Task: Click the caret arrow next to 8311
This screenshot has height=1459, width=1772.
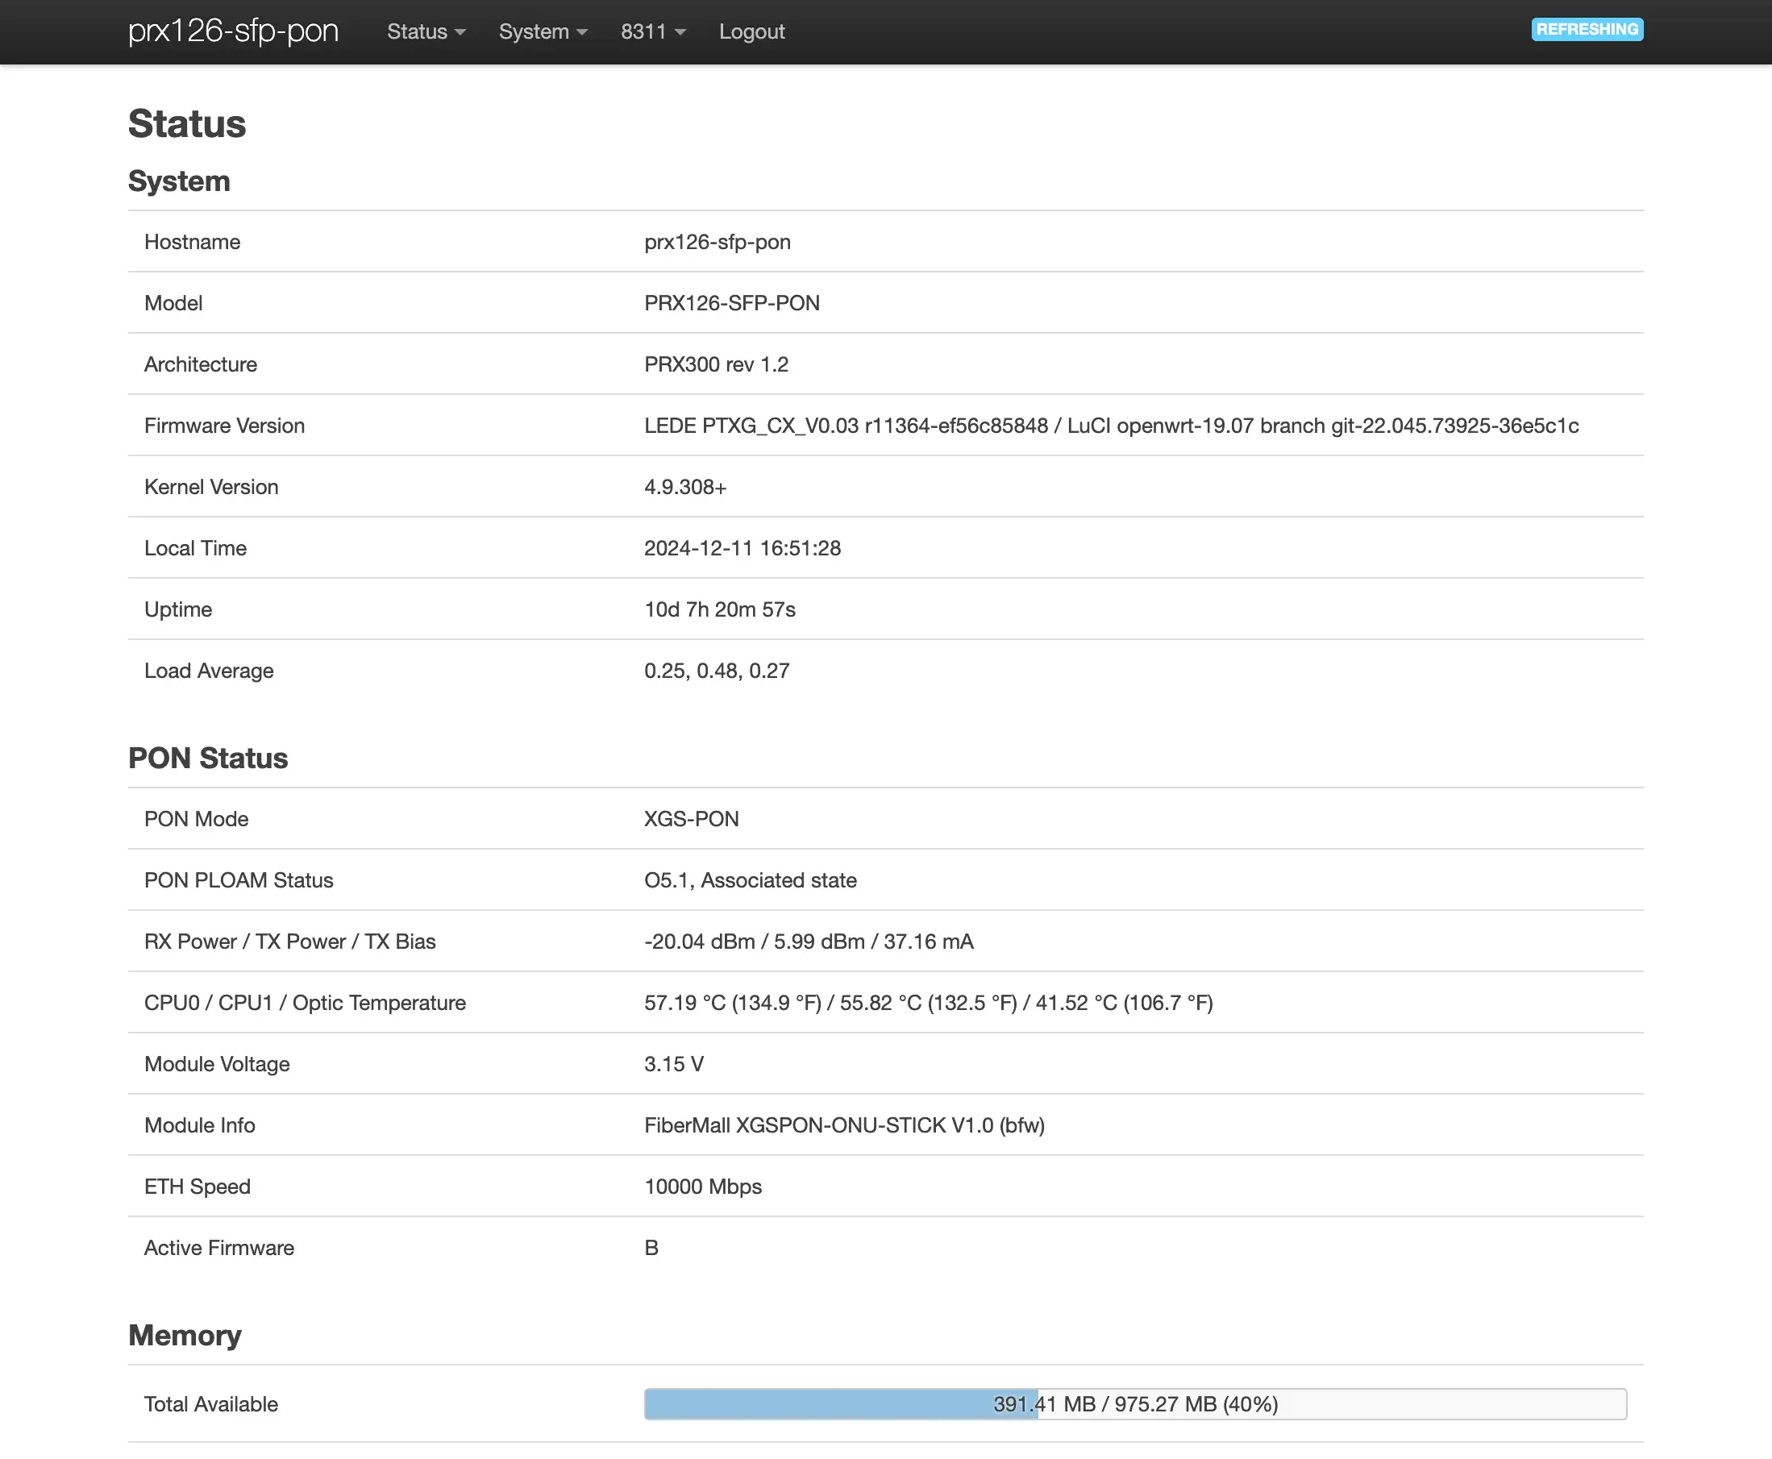Action: [680, 33]
